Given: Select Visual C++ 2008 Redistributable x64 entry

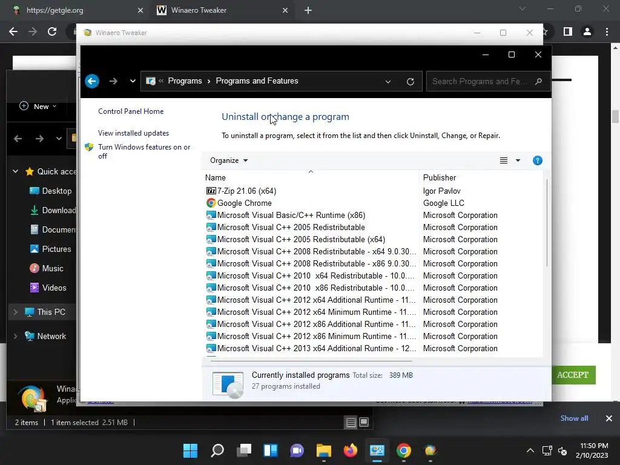Looking at the screenshot, I should pos(311,252).
